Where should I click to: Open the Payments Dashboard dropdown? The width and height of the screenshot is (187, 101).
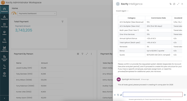(x=37, y=13)
